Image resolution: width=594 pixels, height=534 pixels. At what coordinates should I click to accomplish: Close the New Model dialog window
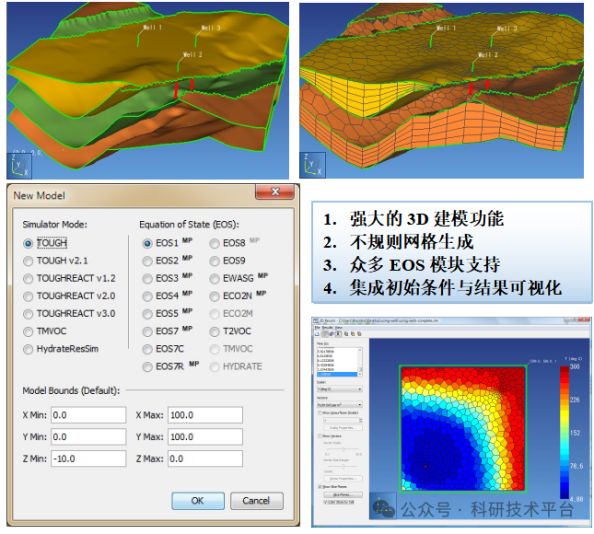coord(275,192)
